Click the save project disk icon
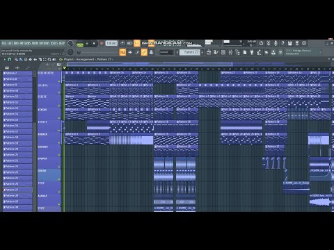Image resolution: width=334 pixels, height=250 pixels. click(x=290, y=43)
